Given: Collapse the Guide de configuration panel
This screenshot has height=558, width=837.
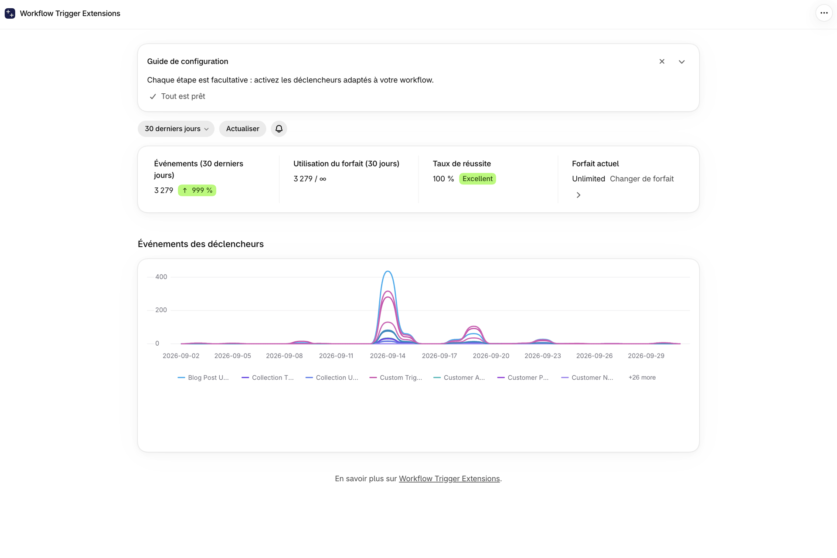Looking at the screenshot, I should click(x=682, y=61).
